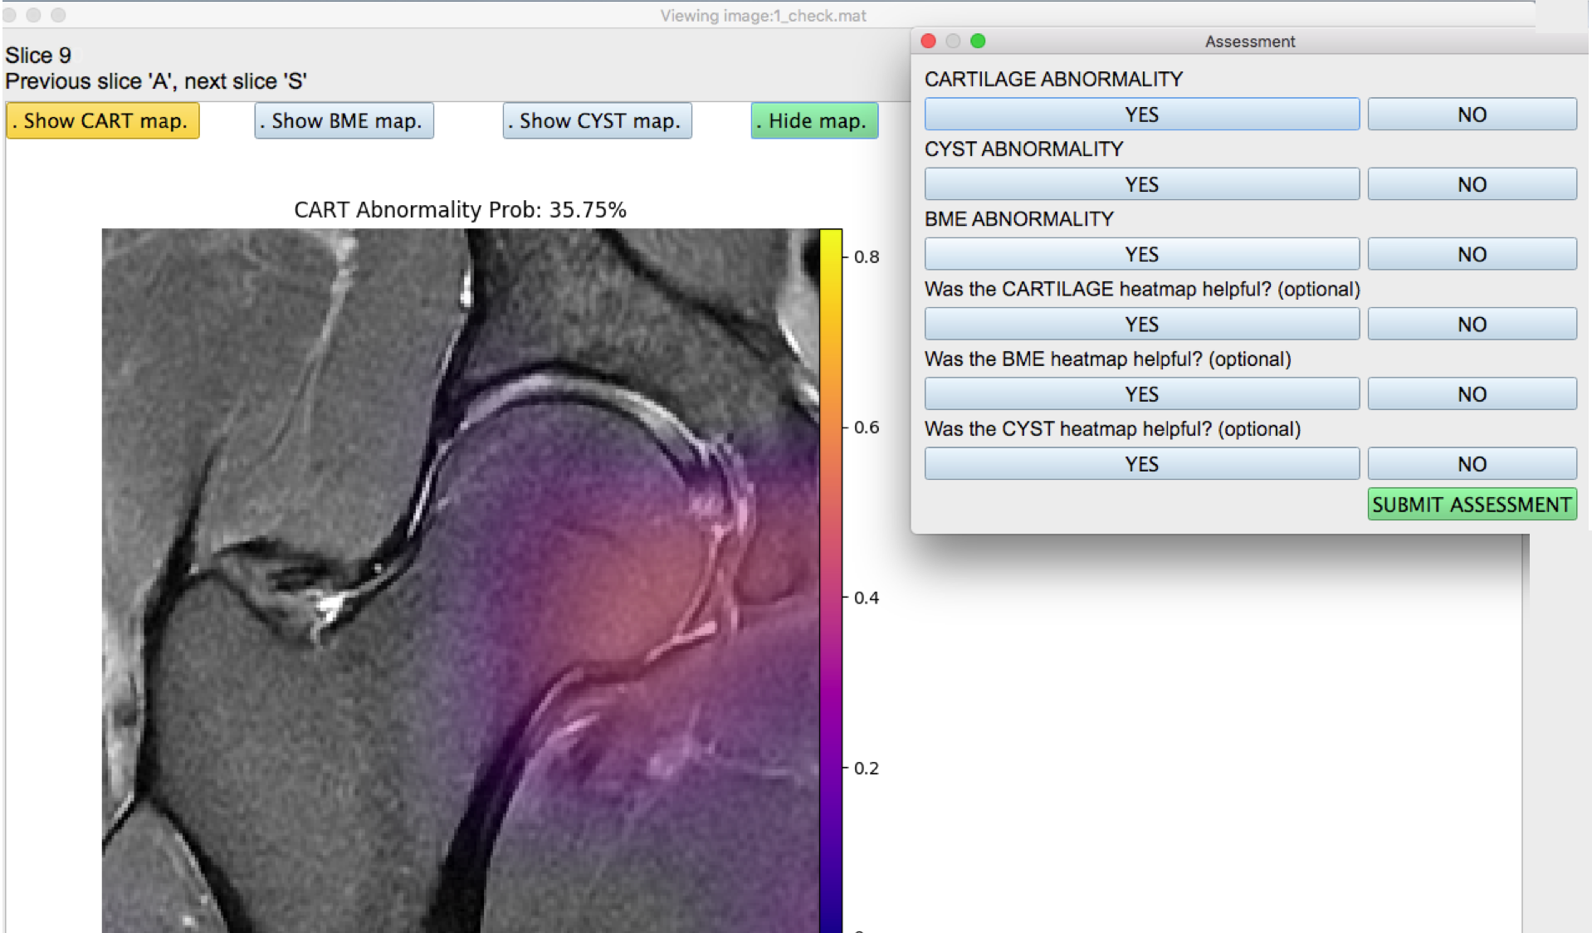Hide the heatmap overlay

(814, 121)
